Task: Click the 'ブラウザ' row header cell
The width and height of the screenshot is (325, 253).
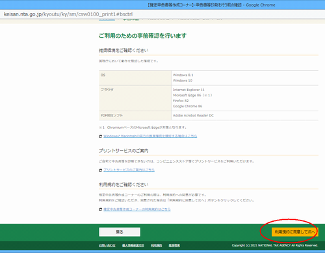Action: point(135,98)
